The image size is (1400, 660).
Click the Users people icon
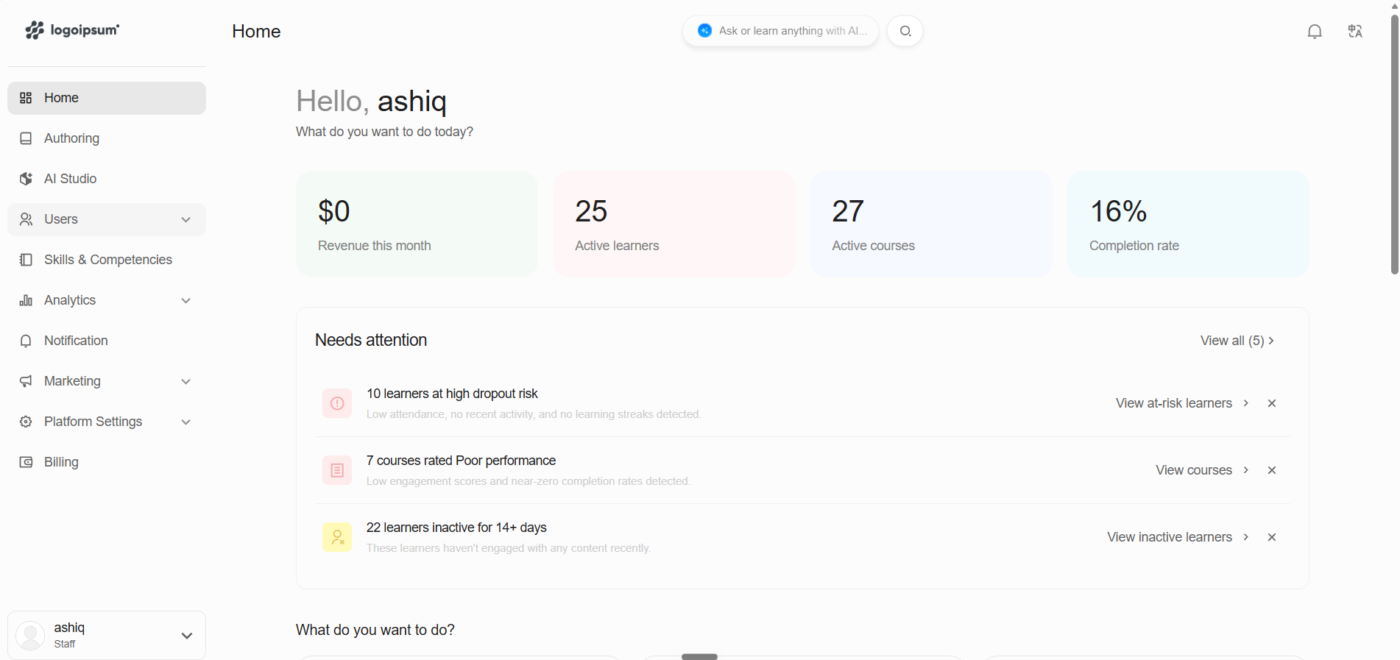coord(26,219)
